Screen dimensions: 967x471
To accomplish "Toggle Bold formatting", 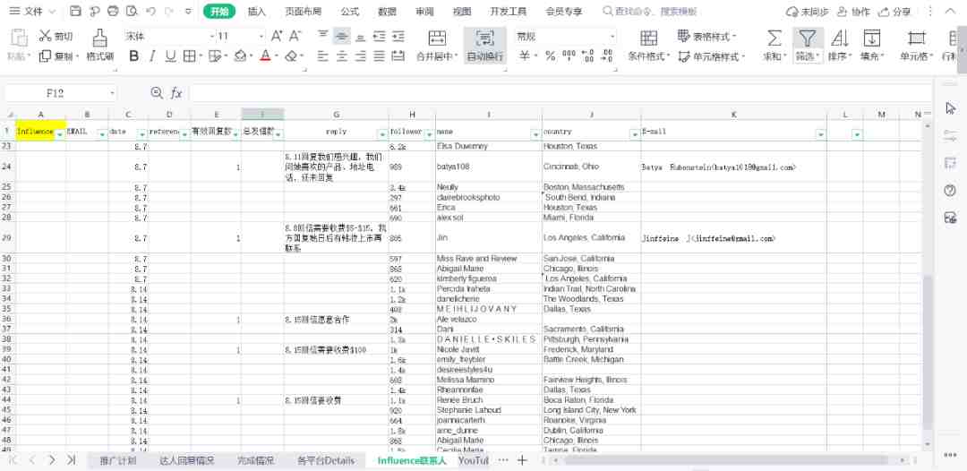I will 134,56.
